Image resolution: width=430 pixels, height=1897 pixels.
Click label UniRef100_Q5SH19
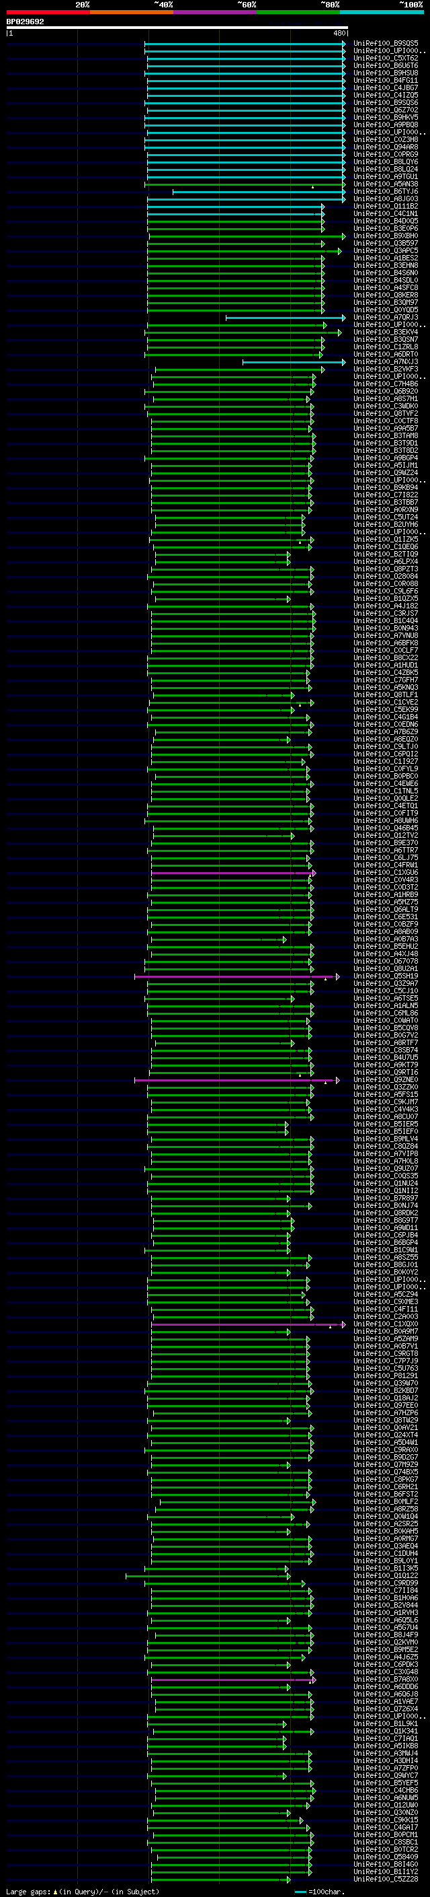click(386, 976)
